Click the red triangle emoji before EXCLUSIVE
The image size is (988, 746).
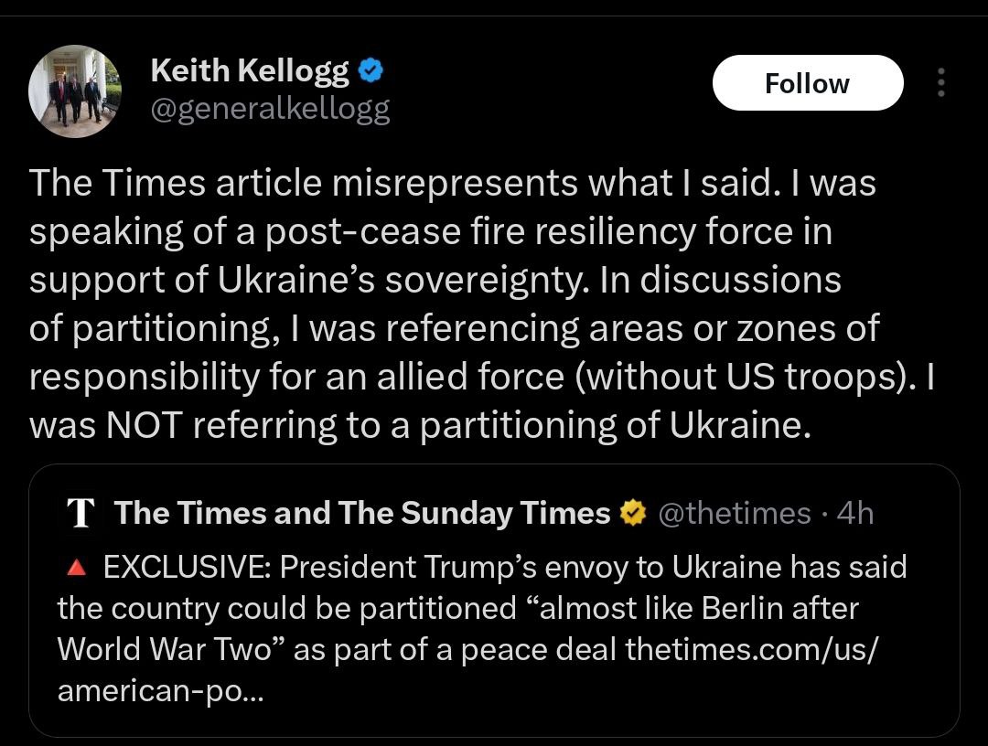[76, 568]
